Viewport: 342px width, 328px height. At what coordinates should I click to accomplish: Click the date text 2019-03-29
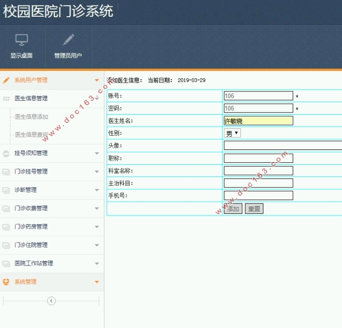coord(191,81)
